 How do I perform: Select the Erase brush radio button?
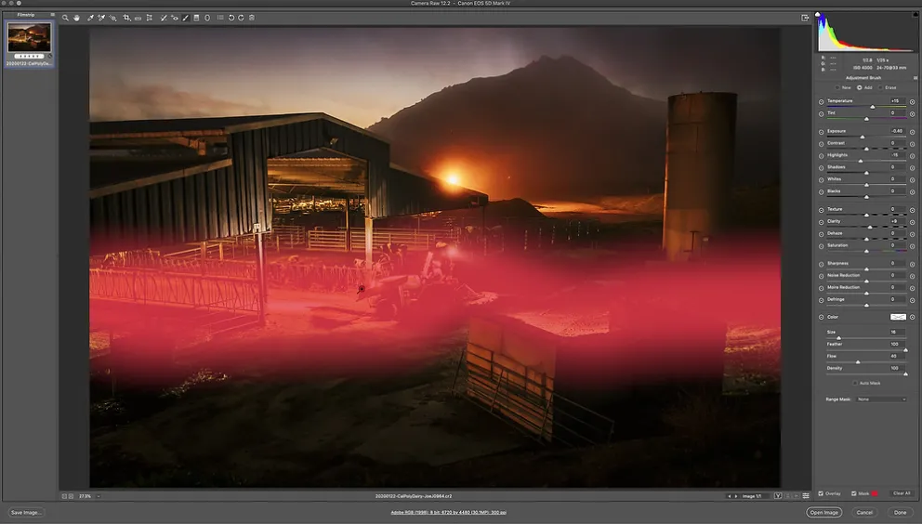pos(881,87)
